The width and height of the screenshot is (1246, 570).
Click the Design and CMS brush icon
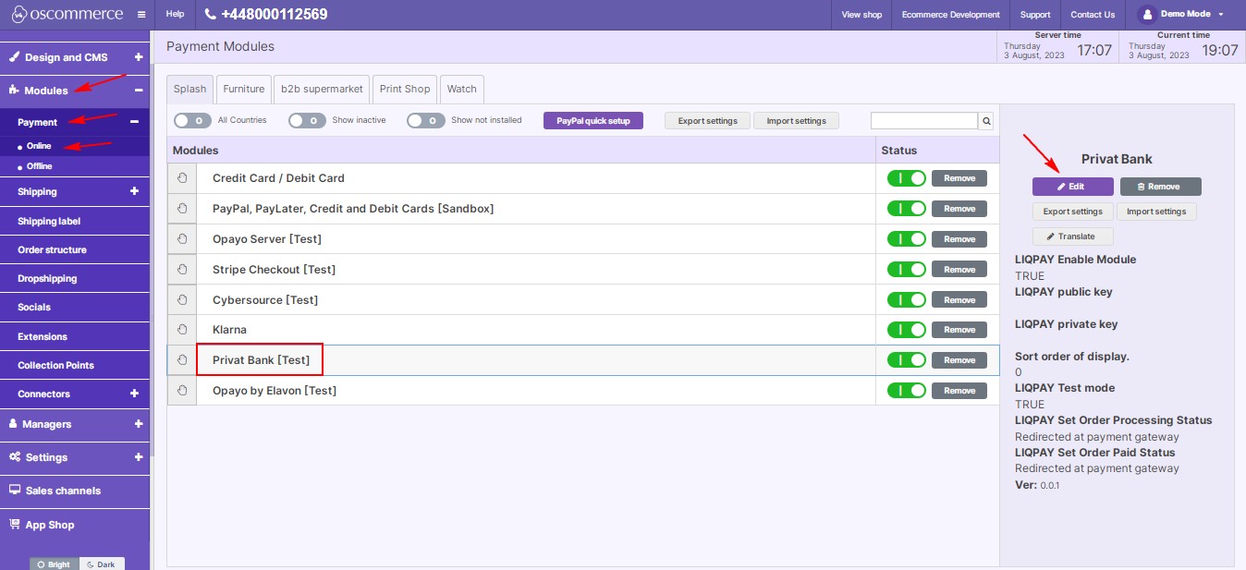(15, 57)
